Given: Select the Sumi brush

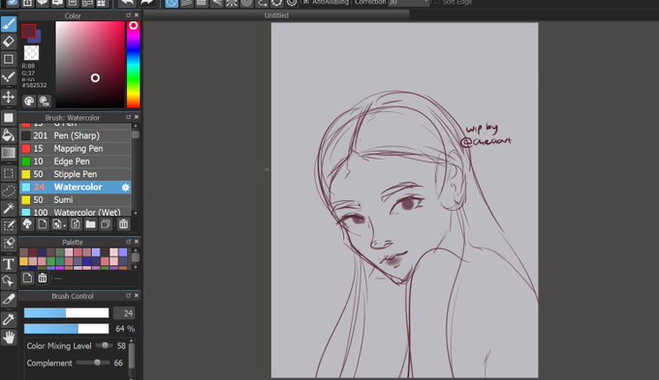Looking at the screenshot, I should [x=76, y=199].
